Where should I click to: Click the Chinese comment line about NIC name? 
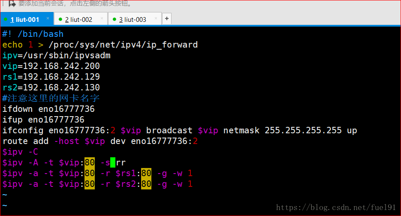(51, 98)
